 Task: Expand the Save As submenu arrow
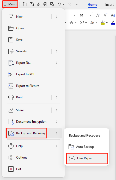click(x=57, y=51)
